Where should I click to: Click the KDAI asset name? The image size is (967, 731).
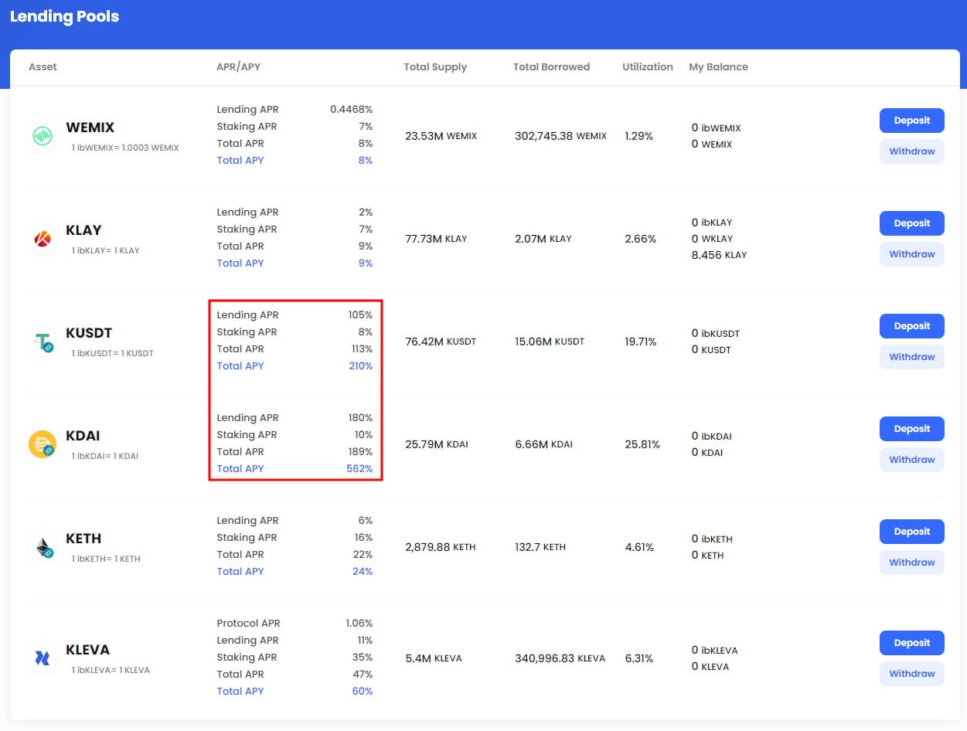point(83,436)
